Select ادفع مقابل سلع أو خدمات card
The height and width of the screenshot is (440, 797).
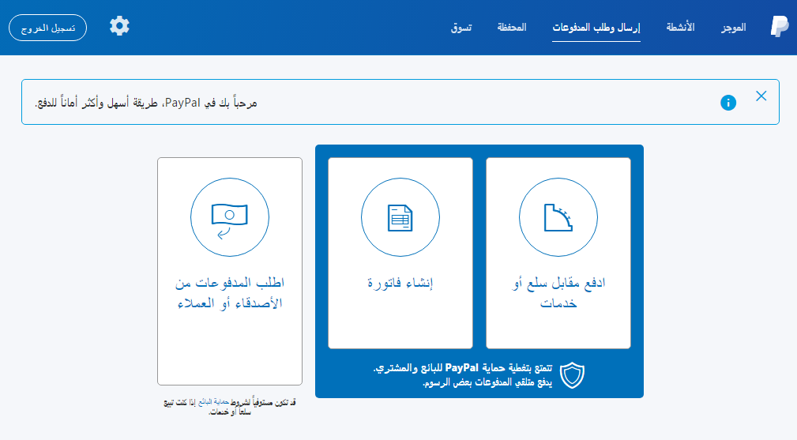(558, 253)
